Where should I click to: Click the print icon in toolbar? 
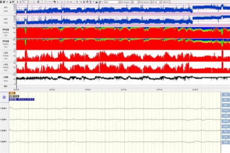4,2
